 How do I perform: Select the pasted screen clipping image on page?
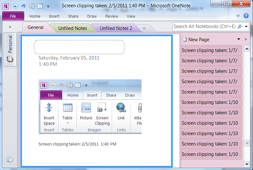point(90,107)
